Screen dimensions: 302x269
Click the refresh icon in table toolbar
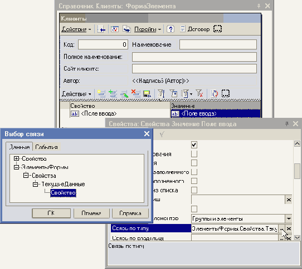[x=214, y=93]
